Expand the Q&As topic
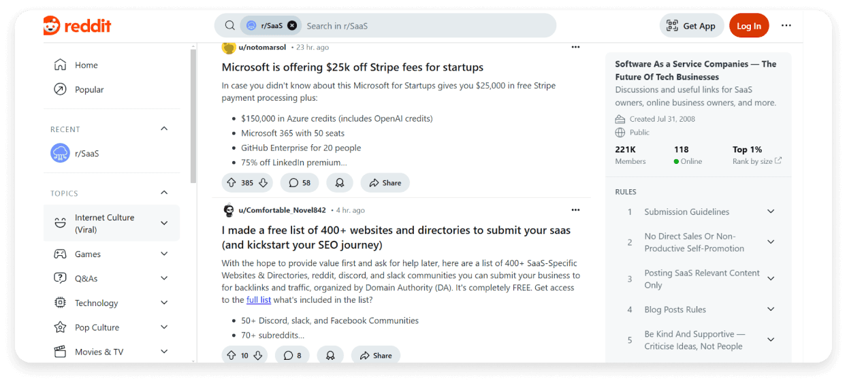Viewport: 847px width, 383px height. coord(164,278)
